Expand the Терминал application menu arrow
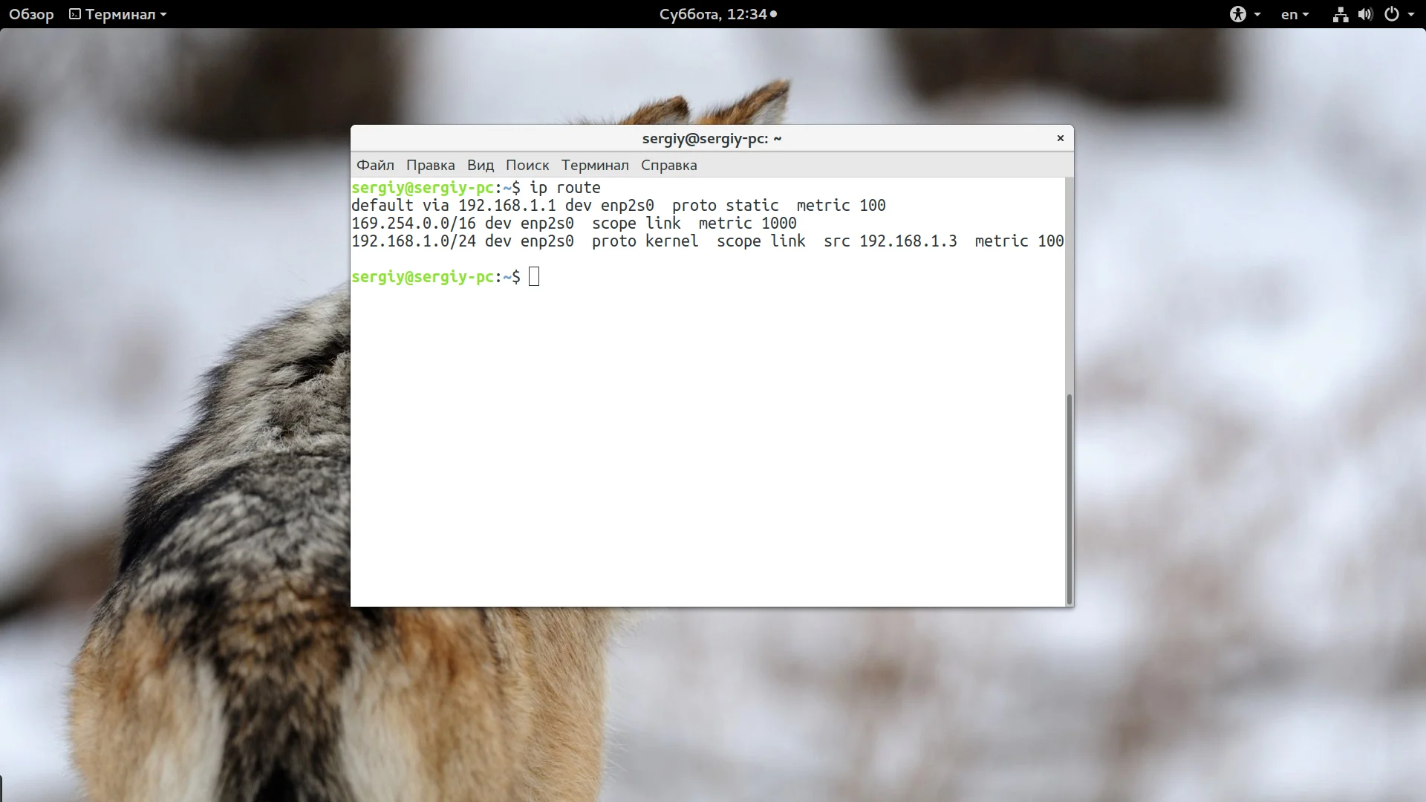The width and height of the screenshot is (1426, 802). tap(163, 14)
